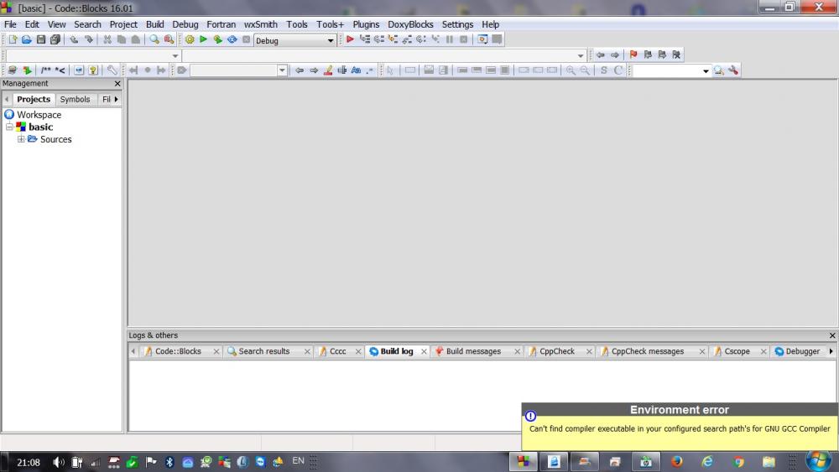Screen dimensions: 839x472
Task: Click the Environment error notification
Action: pyautogui.click(x=680, y=426)
